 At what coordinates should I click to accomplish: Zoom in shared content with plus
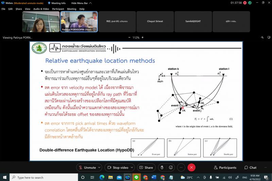(142, 37)
